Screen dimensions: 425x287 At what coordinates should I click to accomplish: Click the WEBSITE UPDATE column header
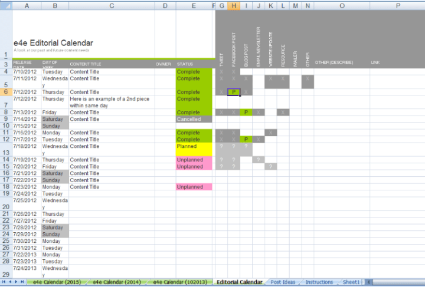(x=270, y=50)
